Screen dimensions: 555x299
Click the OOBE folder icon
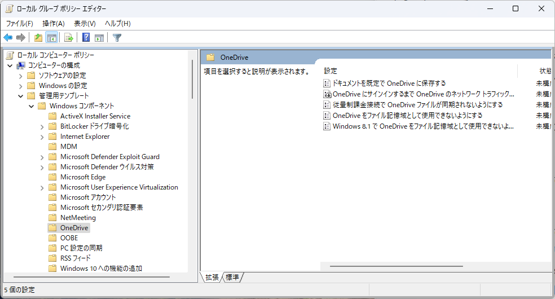point(52,238)
